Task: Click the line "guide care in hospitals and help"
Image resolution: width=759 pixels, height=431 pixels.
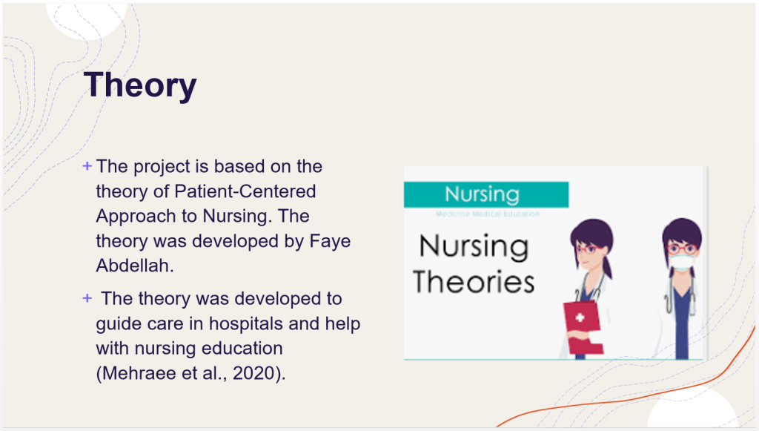Action: pos(228,324)
